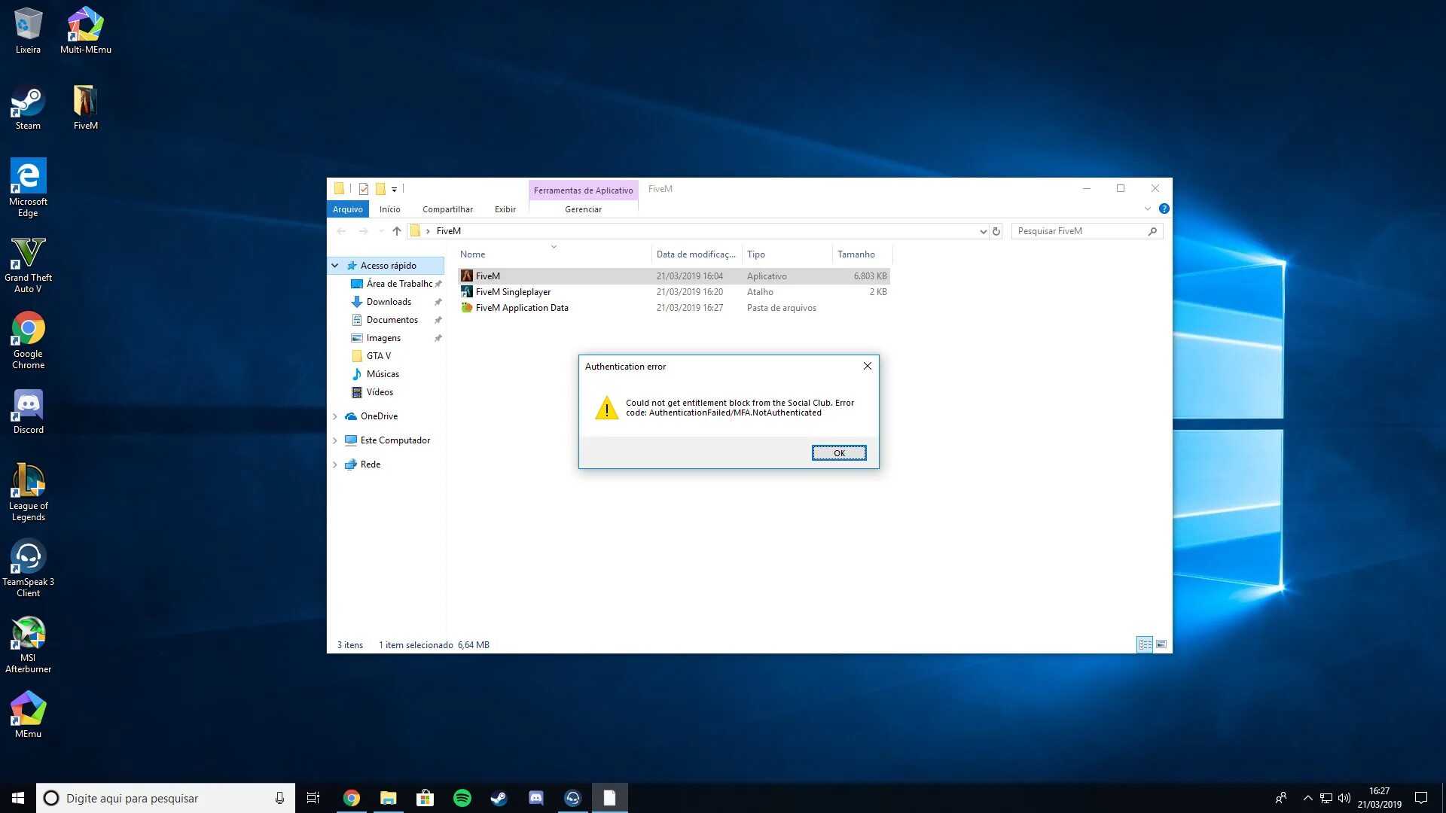This screenshot has width=1446, height=813.
Task: Open File Explorer from the taskbar
Action: pos(389,798)
